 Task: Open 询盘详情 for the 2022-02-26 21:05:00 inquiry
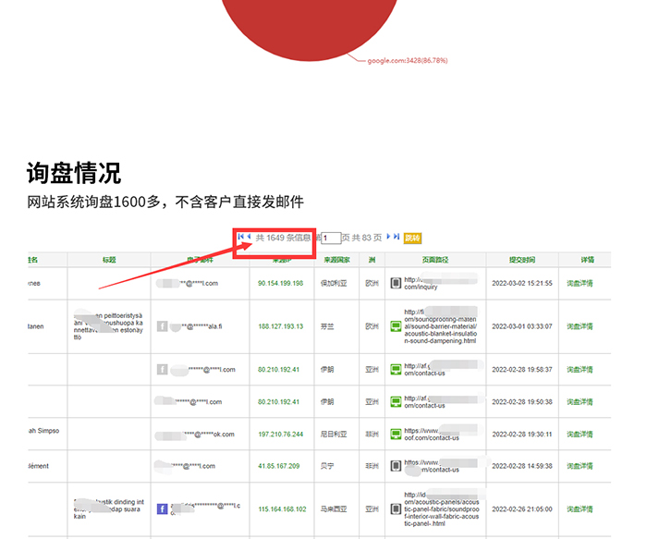pos(580,509)
